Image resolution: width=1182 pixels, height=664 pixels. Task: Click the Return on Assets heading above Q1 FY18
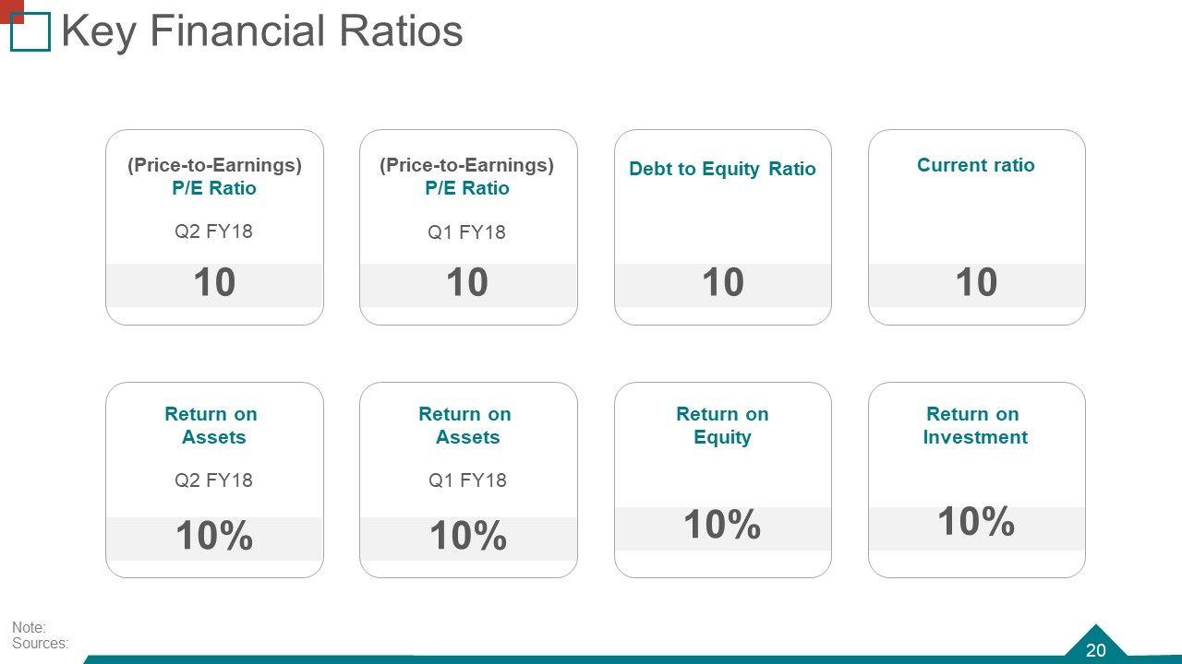click(x=465, y=425)
